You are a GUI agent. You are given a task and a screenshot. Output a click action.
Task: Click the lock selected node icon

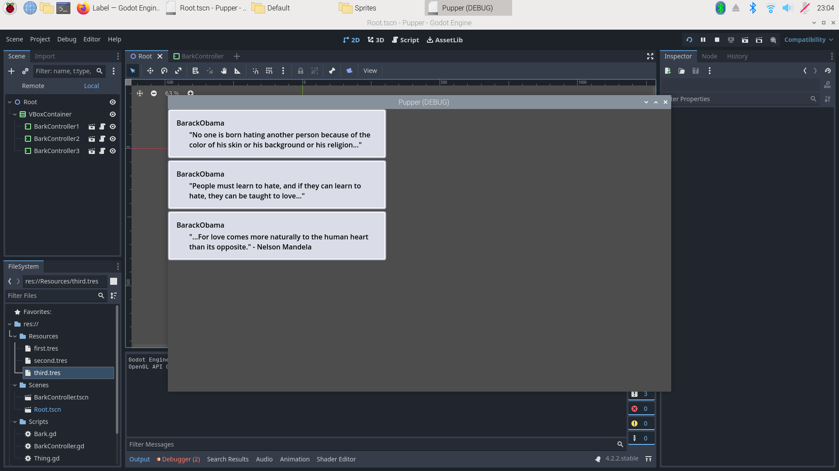pyautogui.click(x=301, y=71)
